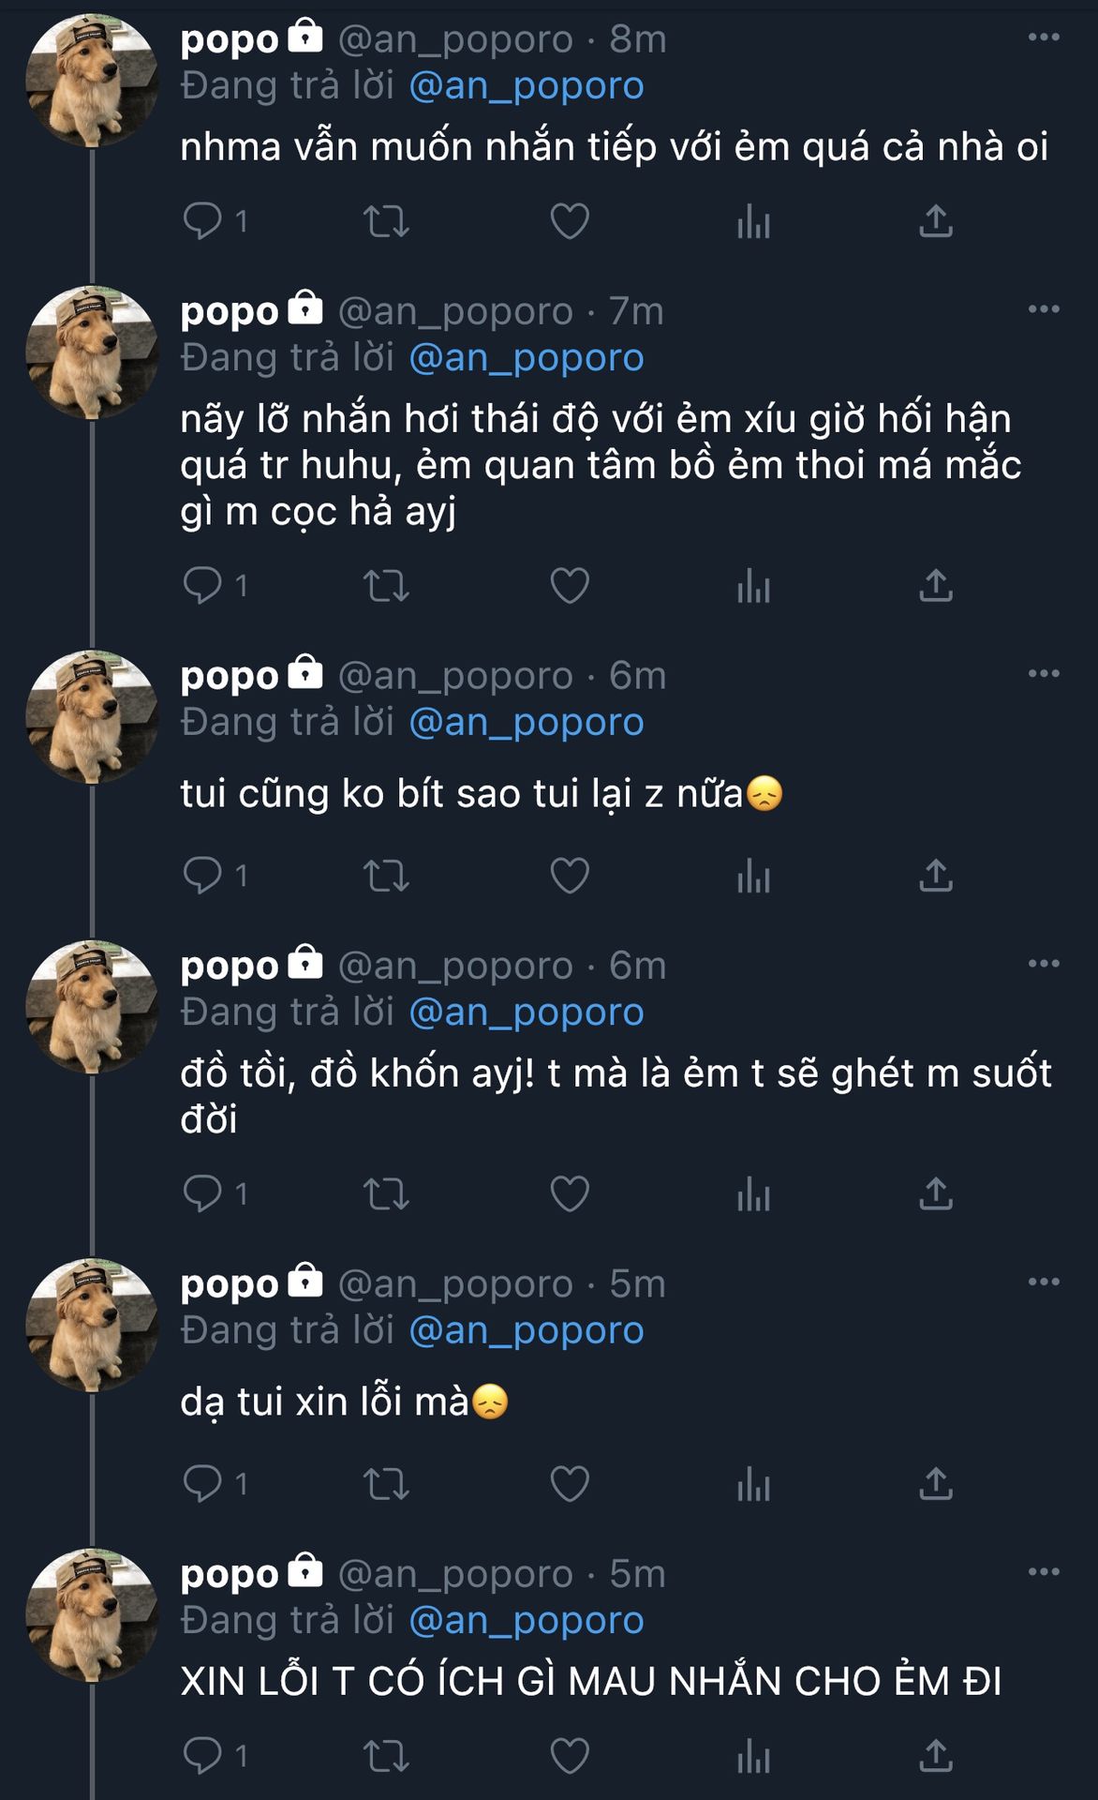Screen dimensions: 1098x1800
Task: Share the "đồ tồi, đồ khốn" tweet
Action: point(936,1193)
